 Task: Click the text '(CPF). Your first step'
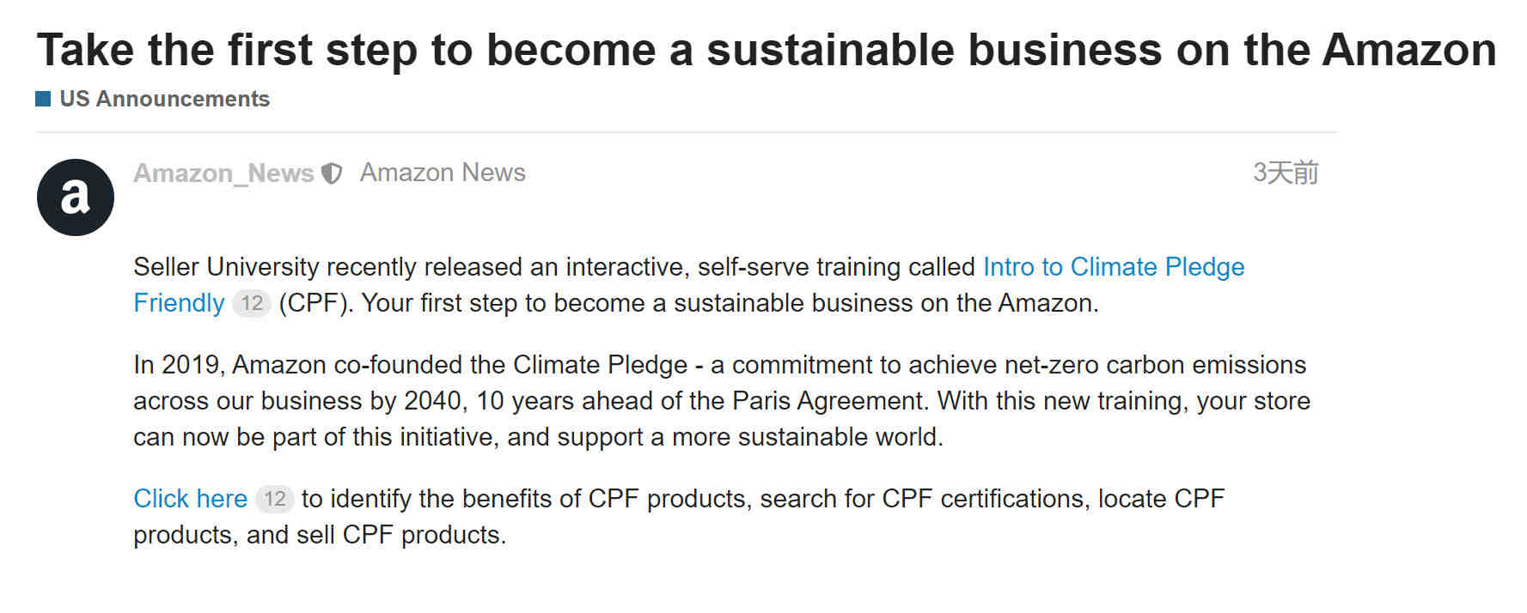click(409, 303)
